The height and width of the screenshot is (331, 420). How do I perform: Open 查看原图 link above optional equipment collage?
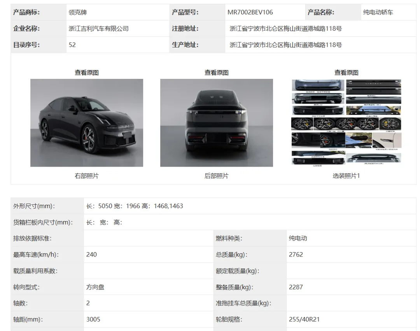click(346, 73)
